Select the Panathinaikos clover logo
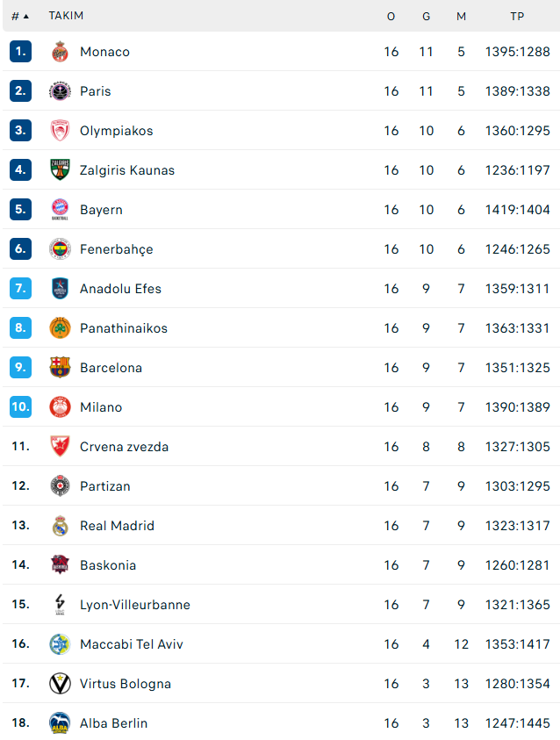Viewport: 560px width, 740px height. point(60,328)
